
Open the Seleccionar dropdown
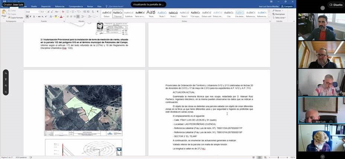click(x=279, y=17)
